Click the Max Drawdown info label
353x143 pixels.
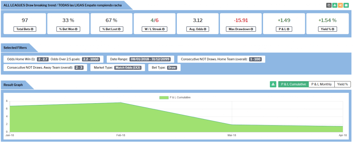[241, 29]
